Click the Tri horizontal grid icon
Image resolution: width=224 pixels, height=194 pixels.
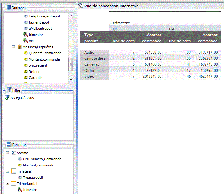click(x=14, y=184)
